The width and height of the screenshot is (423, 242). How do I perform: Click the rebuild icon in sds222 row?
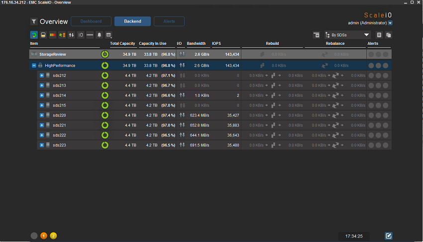pos(273,135)
